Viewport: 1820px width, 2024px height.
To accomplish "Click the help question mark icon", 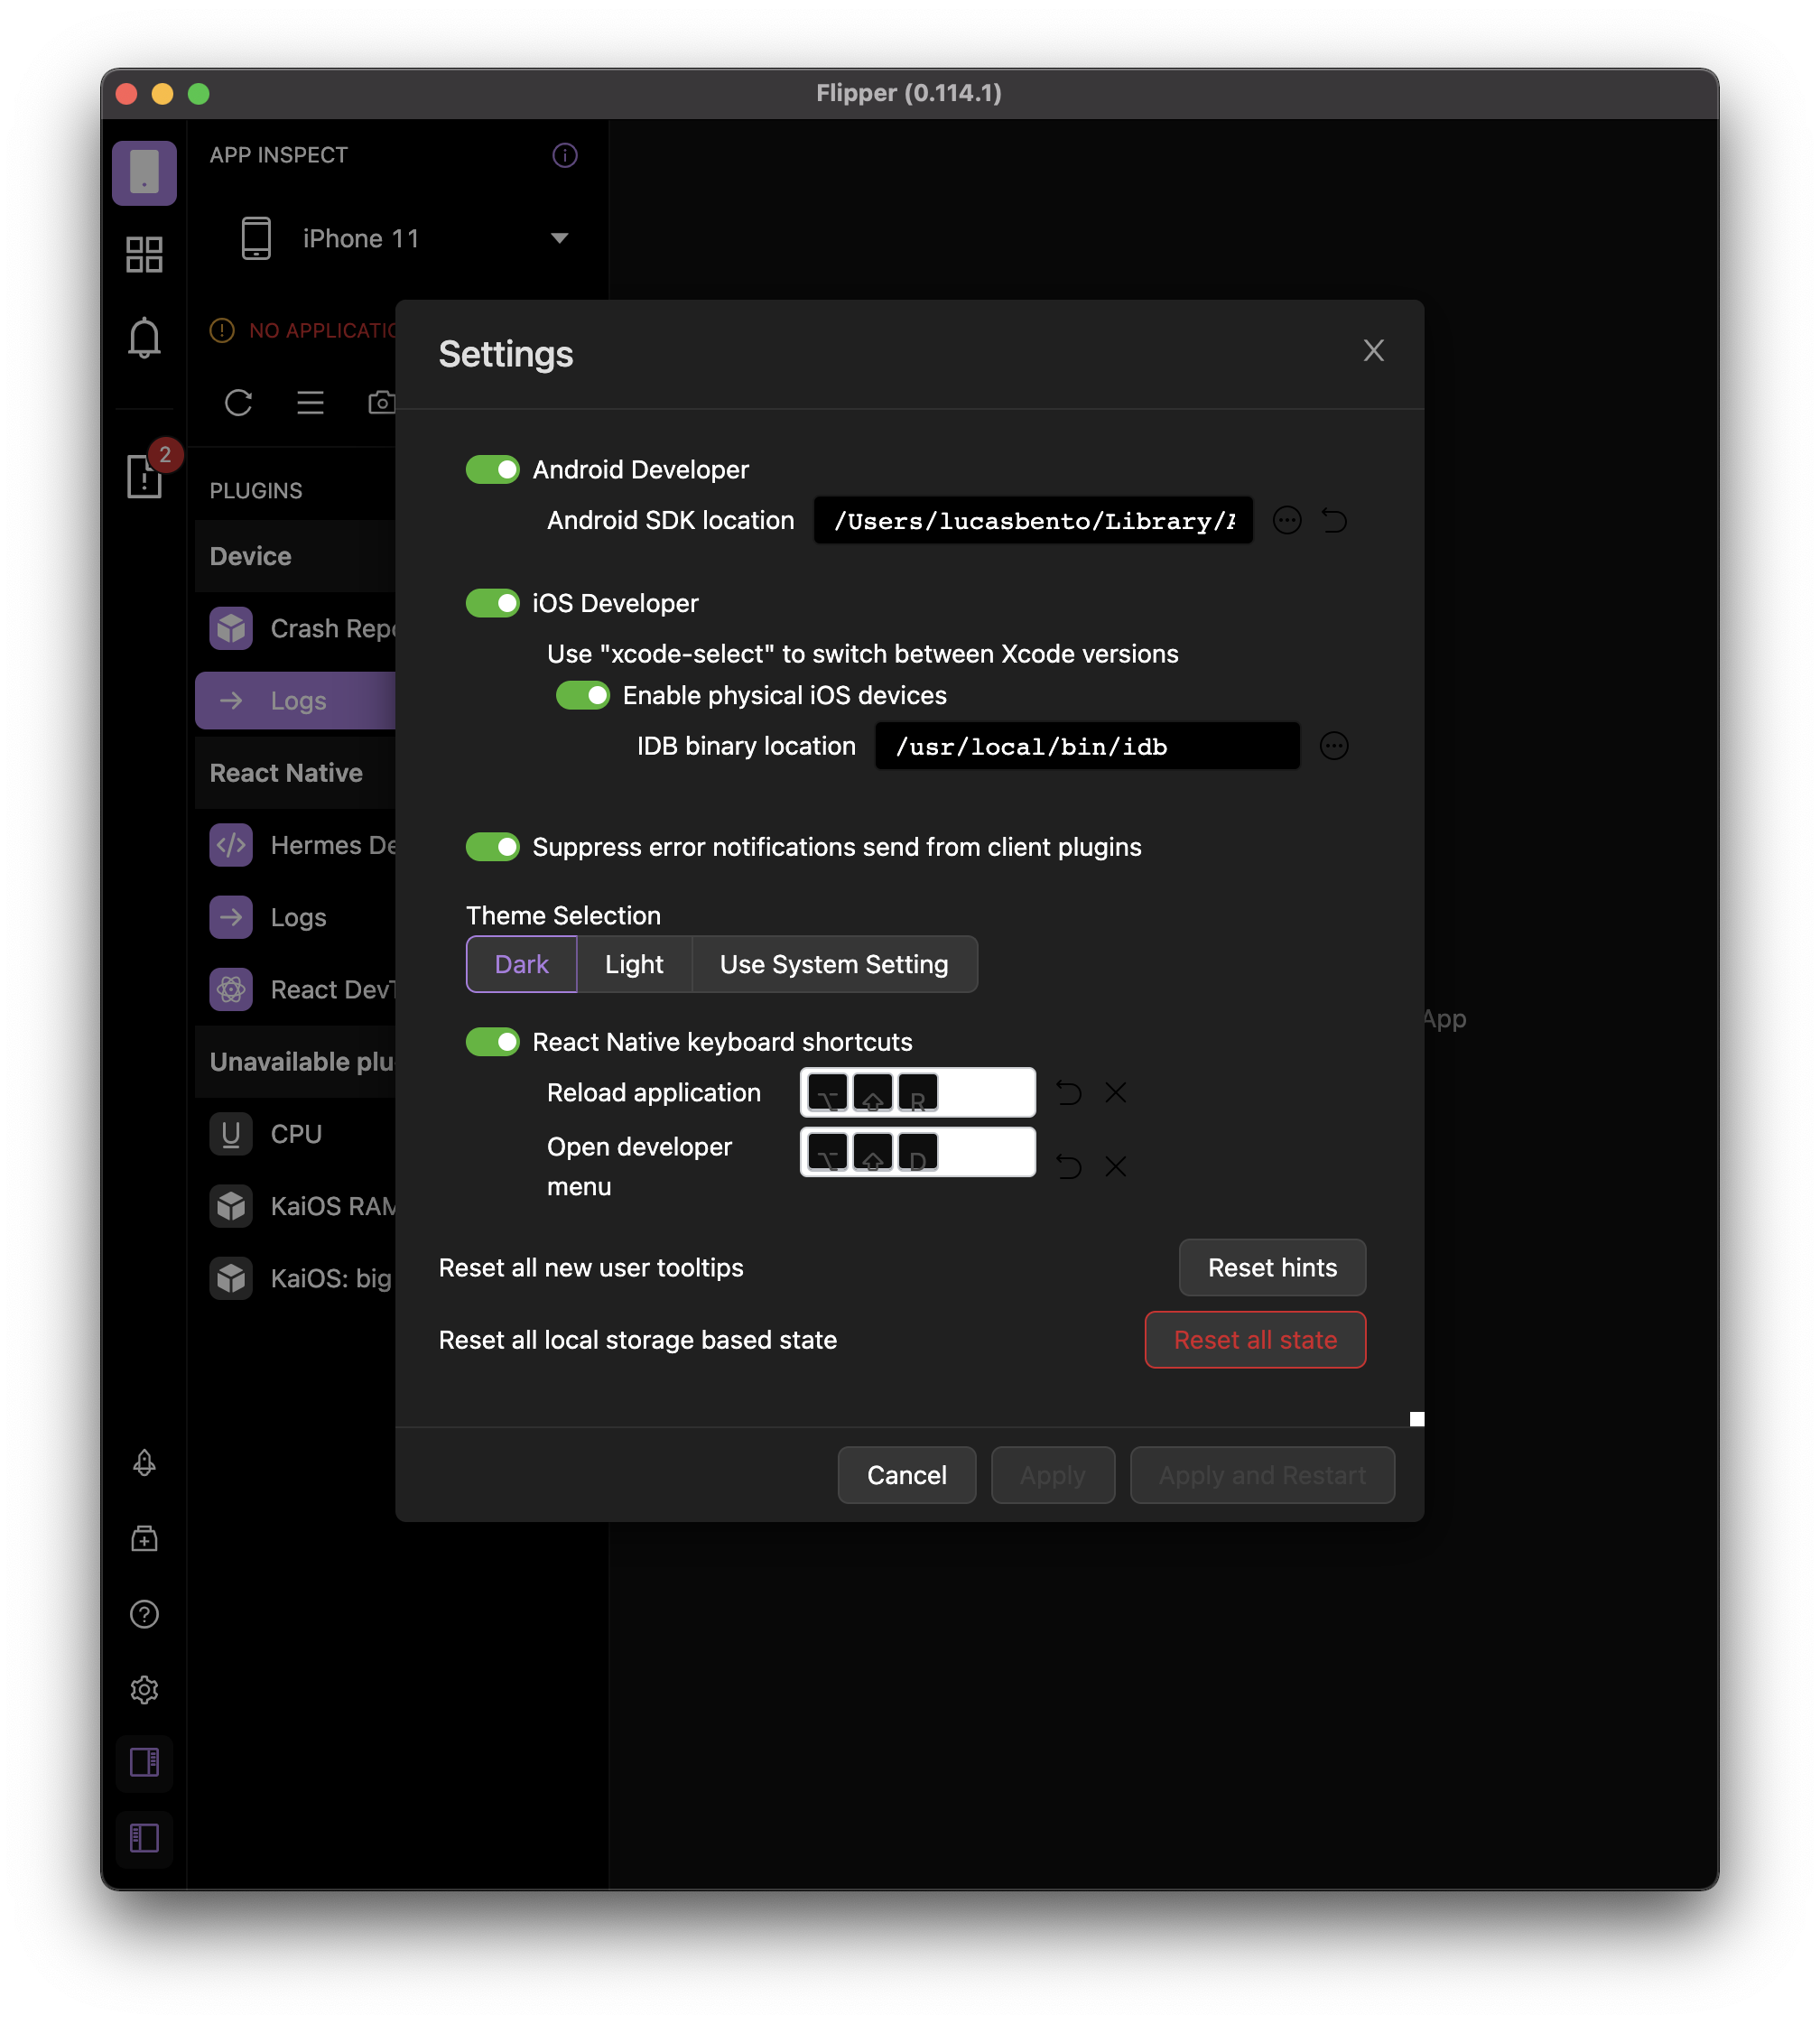I will pos(144,1614).
